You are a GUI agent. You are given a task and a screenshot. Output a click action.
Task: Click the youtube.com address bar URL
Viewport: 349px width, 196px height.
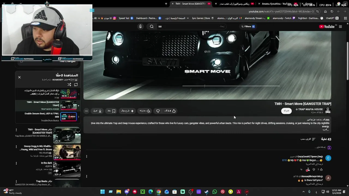[x=281, y=11]
